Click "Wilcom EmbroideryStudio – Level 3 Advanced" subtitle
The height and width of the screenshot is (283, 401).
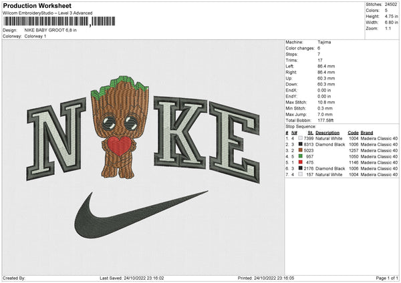coord(47,13)
